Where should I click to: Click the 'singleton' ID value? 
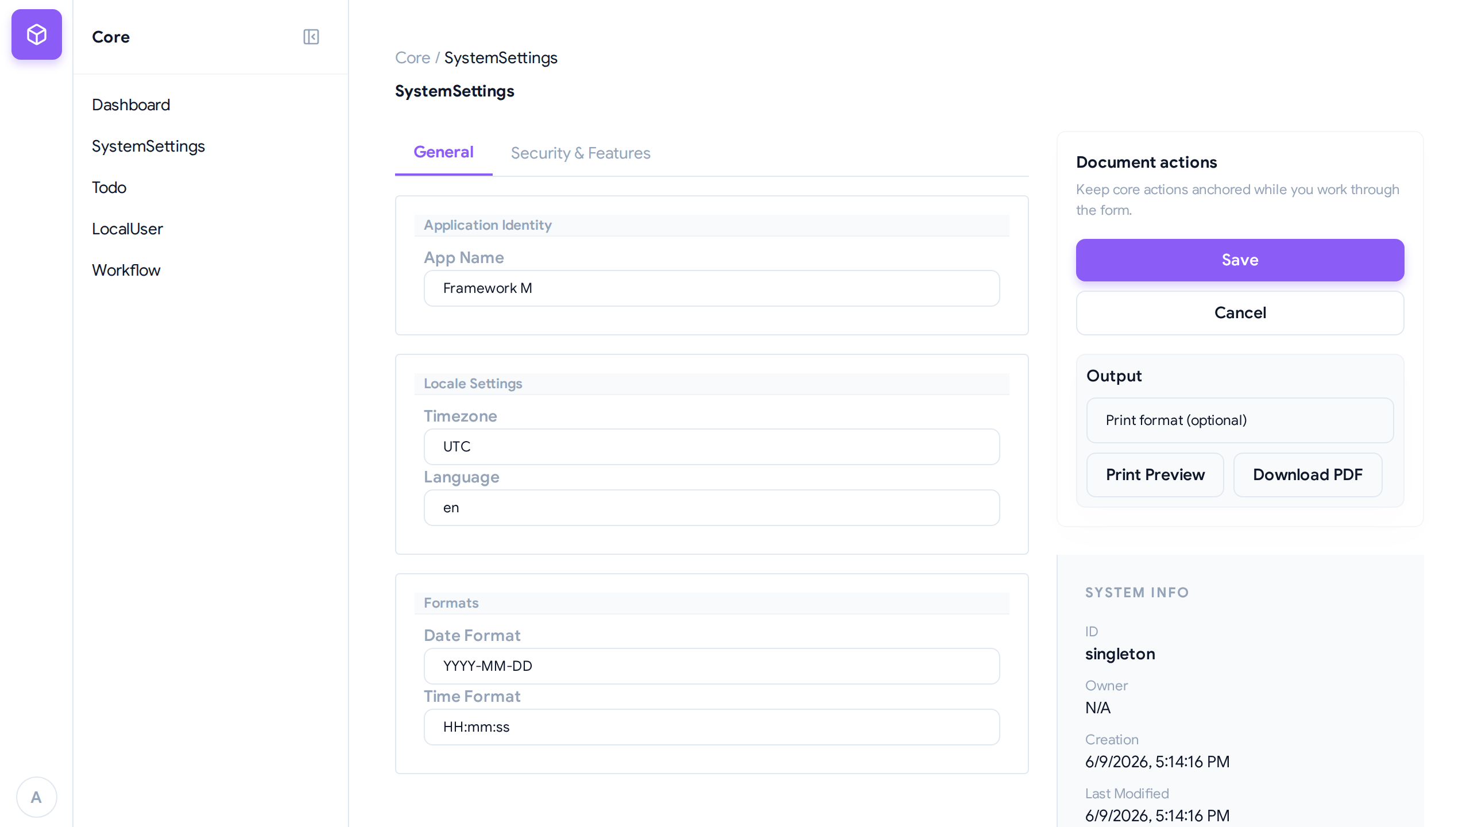click(x=1120, y=654)
